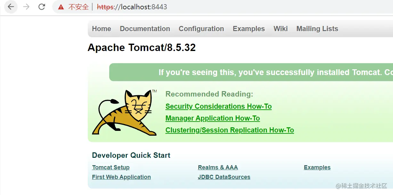Open Manager Application How-To link

pyautogui.click(x=213, y=118)
